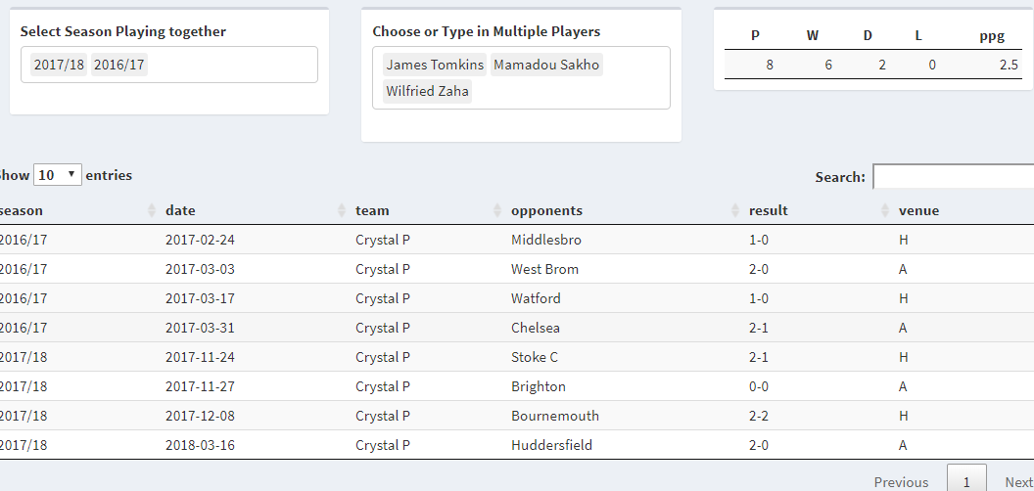This screenshot has height=491, width=1034.
Task: Select the 2016/17 season tag
Action: click(x=118, y=66)
